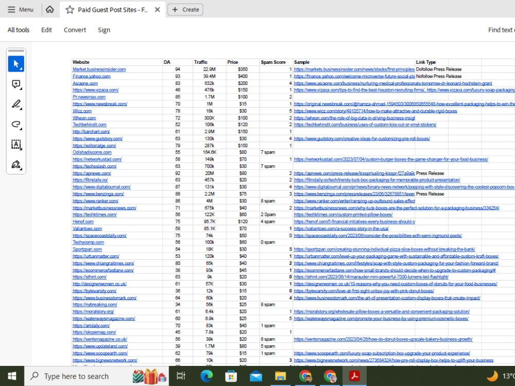Open the weather moon icon widget
Viewport: 515px width, 386px height.
[492, 376]
